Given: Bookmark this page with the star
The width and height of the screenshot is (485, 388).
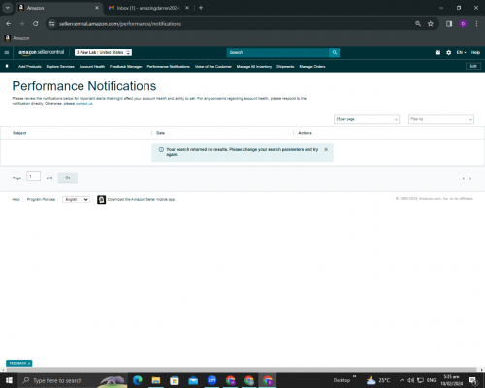Looking at the screenshot, I should click(x=431, y=24).
